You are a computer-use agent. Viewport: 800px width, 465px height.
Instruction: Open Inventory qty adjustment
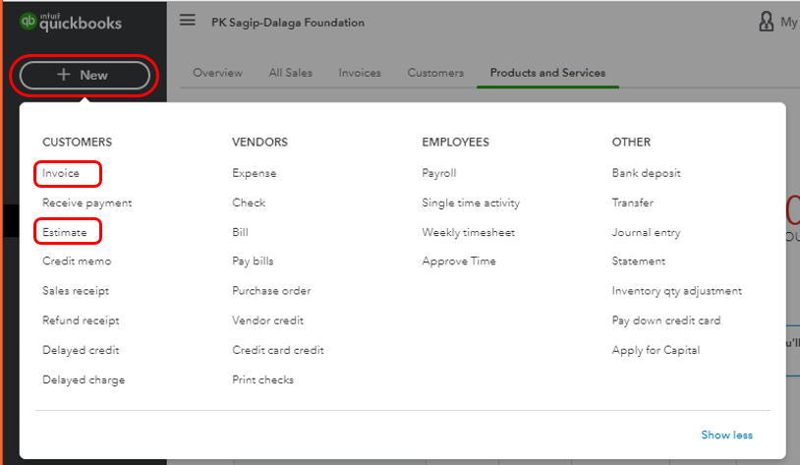point(676,291)
